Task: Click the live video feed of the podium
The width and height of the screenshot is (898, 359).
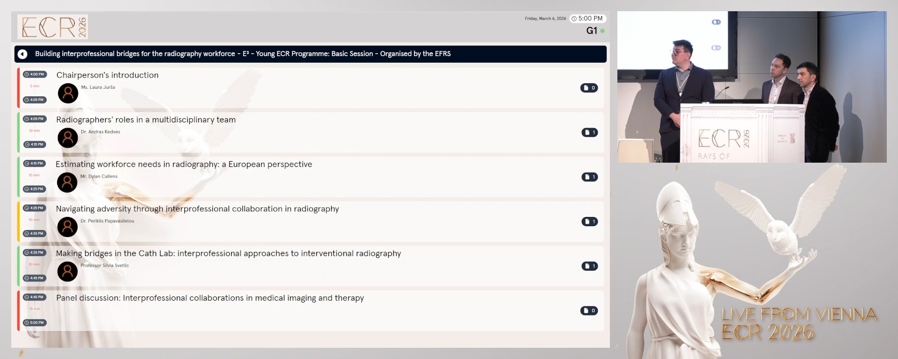Action: pos(752,87)
